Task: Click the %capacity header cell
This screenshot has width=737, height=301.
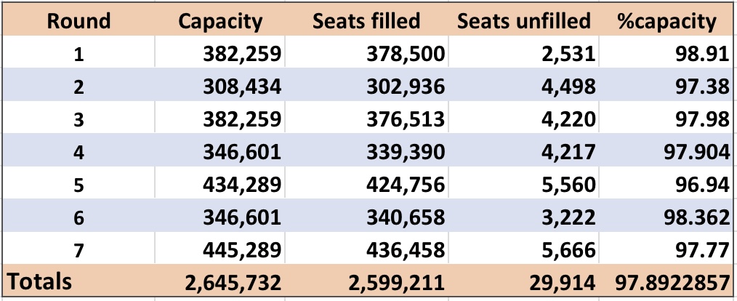Action: [667, 20]
